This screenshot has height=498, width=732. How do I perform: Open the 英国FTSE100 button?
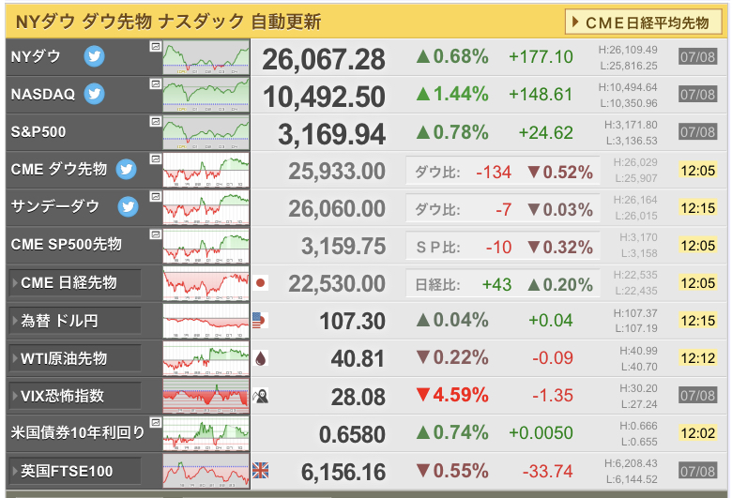[x=75, y=471]
